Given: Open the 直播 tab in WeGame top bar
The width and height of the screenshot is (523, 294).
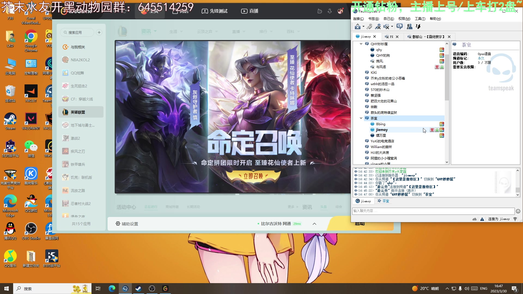Looking at the screenshot, I should click(x=250, y=11).
